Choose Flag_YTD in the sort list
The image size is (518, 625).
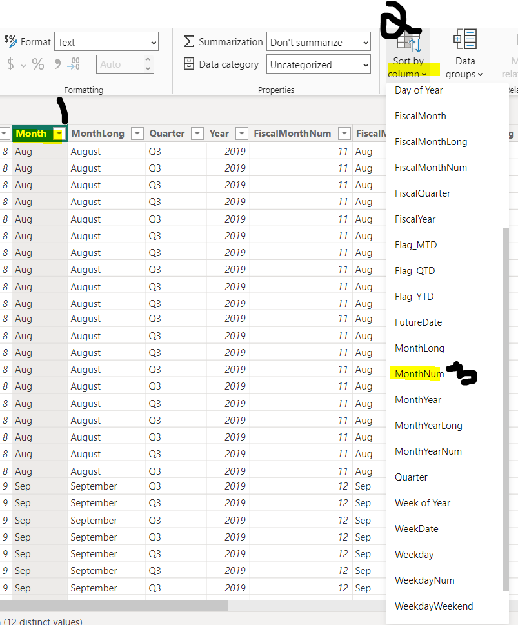coord(414,297)
